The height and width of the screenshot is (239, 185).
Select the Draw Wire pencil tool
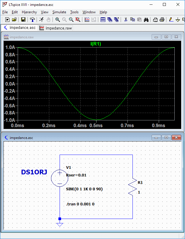pyautogui.click(x=171, y=19)
